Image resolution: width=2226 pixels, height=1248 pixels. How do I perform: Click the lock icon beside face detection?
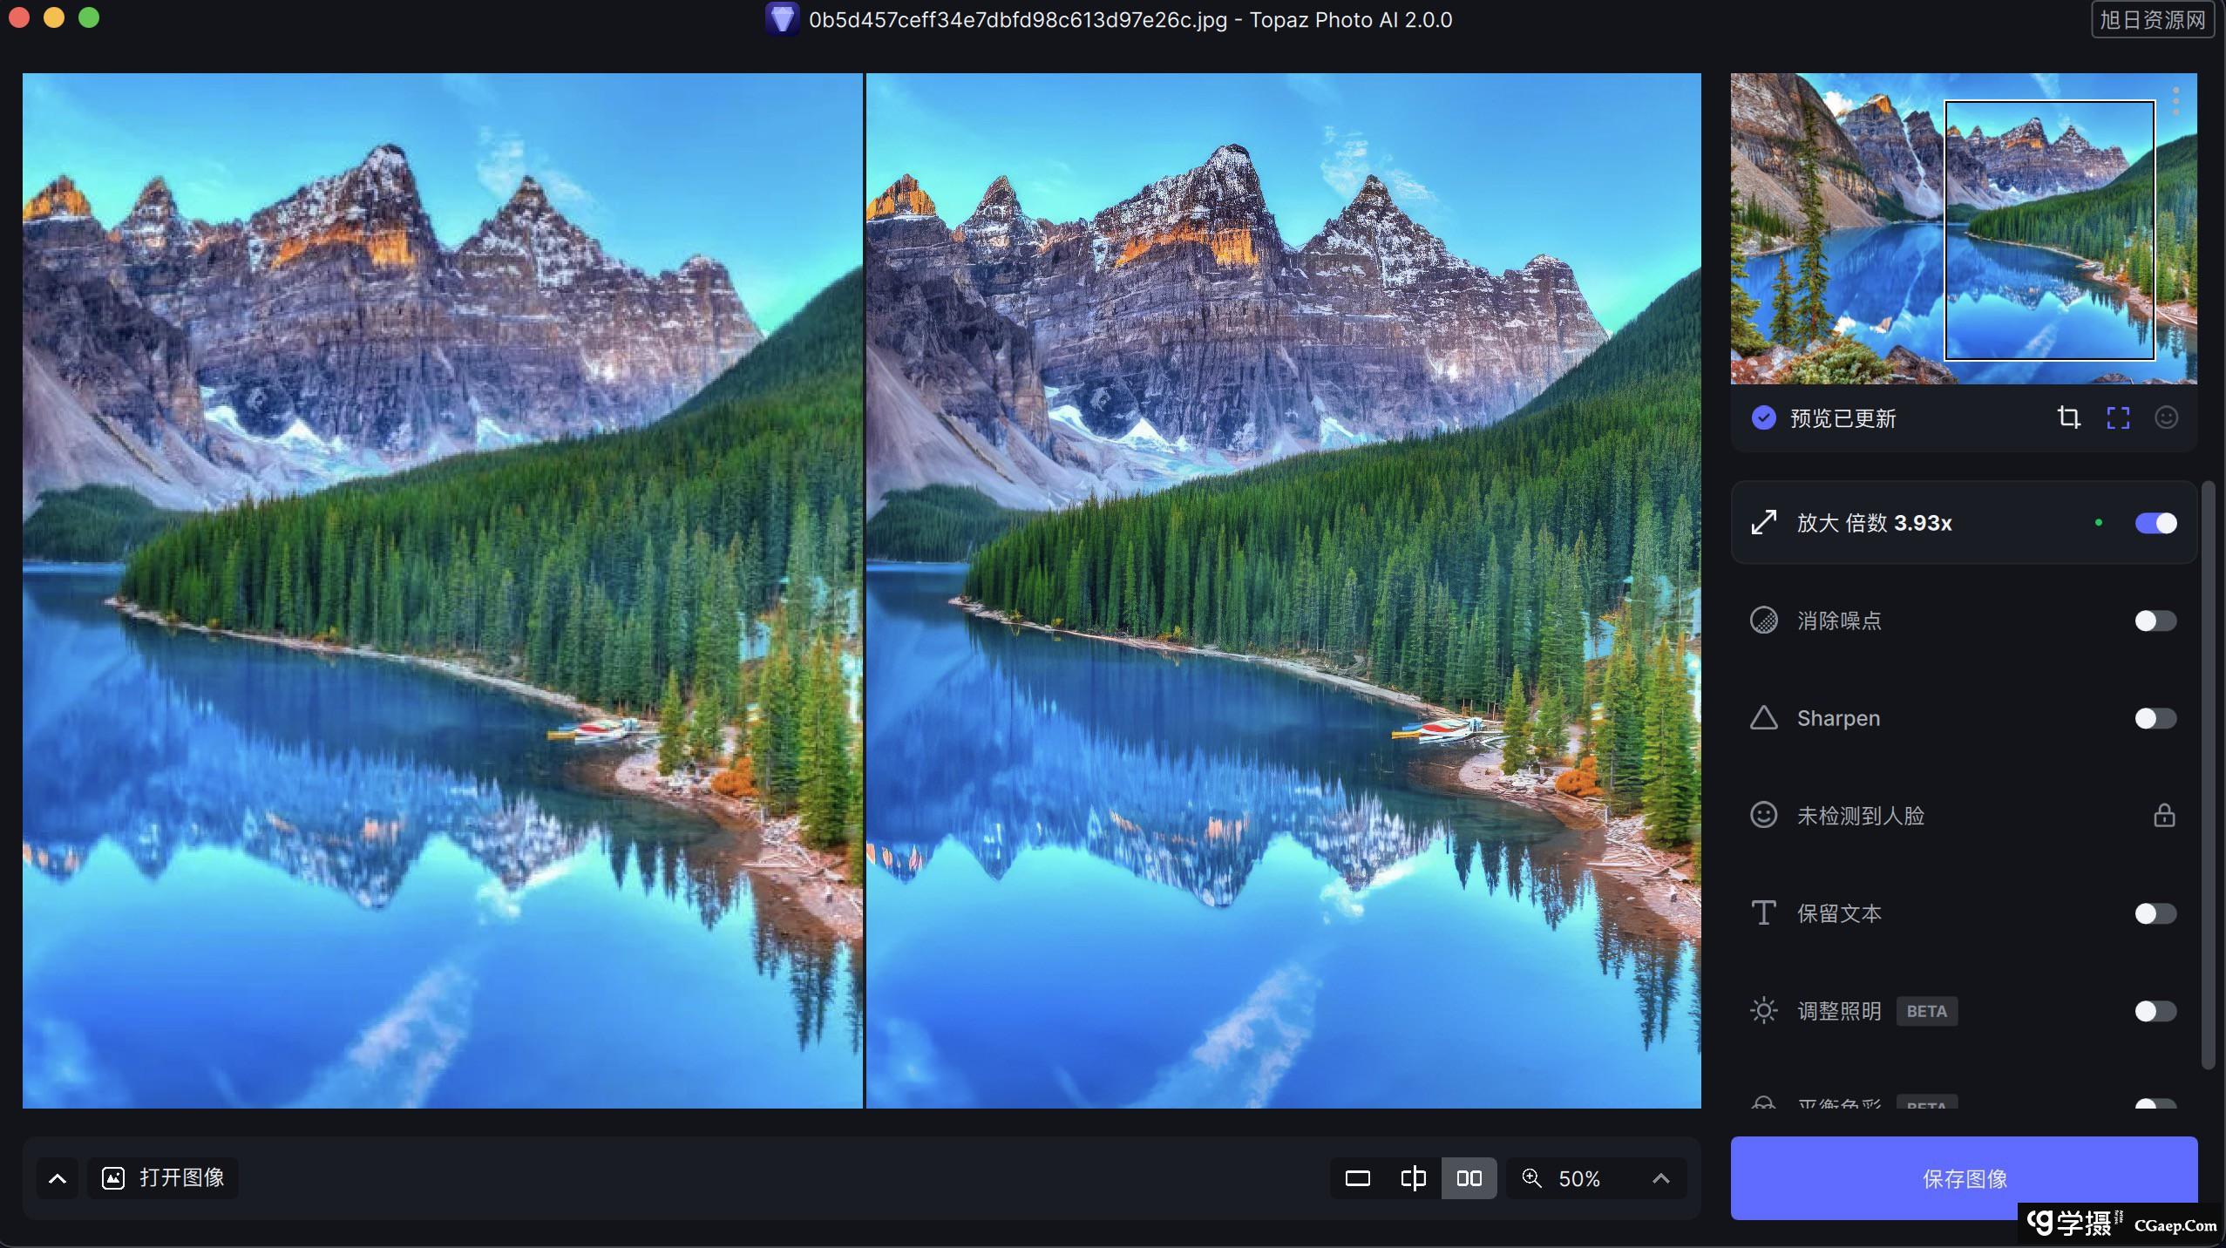coord(2163,816)
